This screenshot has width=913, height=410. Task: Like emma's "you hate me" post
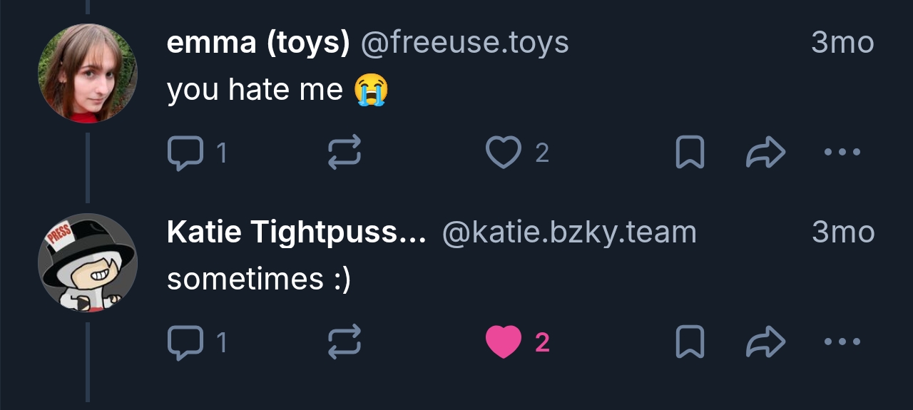click(x=504, y=153)
